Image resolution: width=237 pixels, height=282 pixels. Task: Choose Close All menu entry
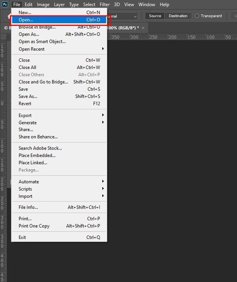(x=59, y=67)
